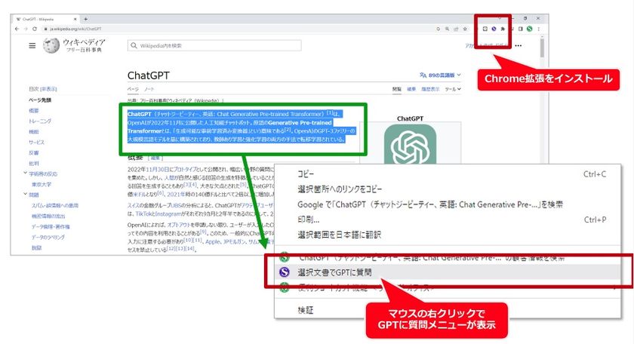This screenshot has height=344, width=634.
Task: Select the 閲覧 tab
Action: 397,89
